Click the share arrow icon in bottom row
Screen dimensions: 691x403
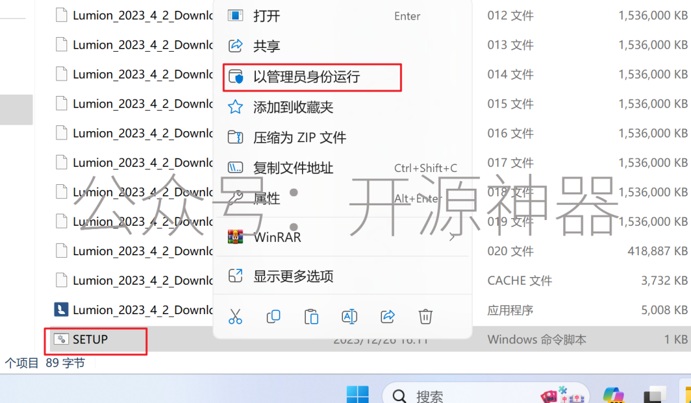(387, 316)
